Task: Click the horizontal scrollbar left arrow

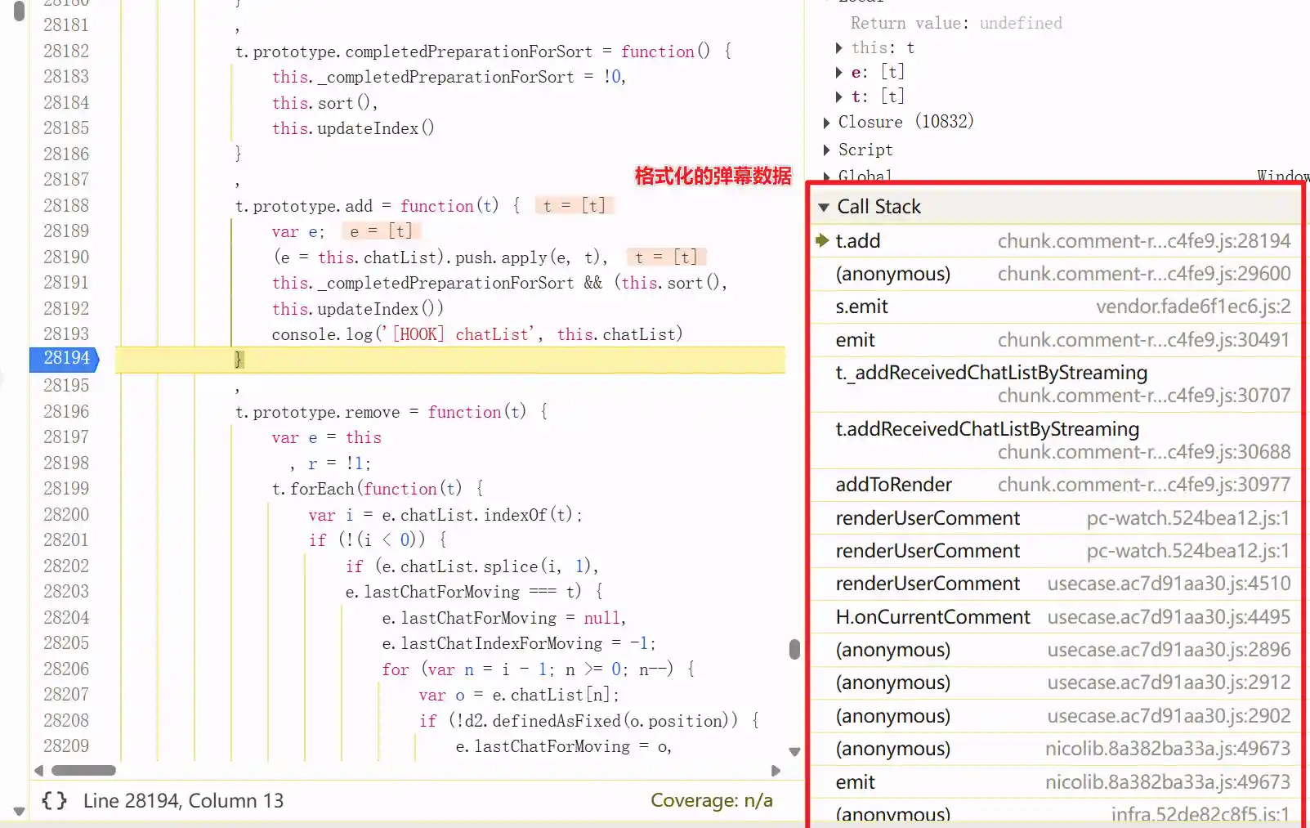Action: pos(38,771)
